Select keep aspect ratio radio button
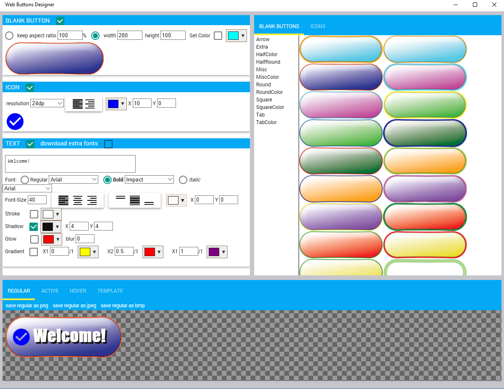This screenshot has height=389, width=504. click(x=9, y=36)
